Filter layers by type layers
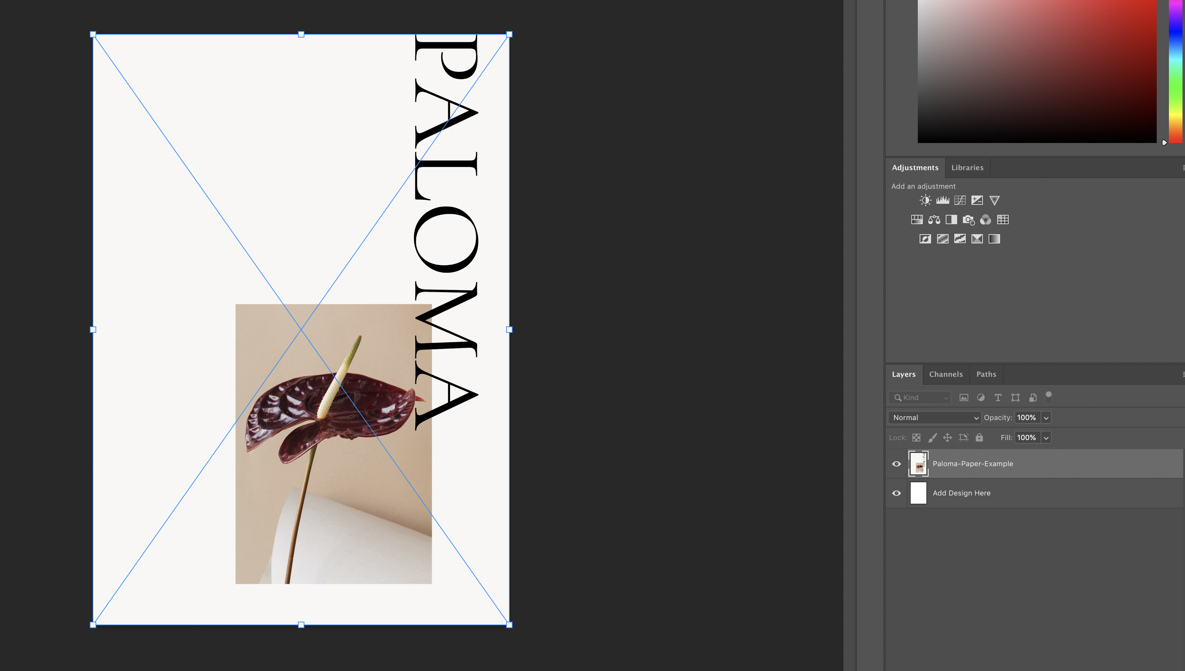This screenshot has width=1185, height=671. pos(998,397)
